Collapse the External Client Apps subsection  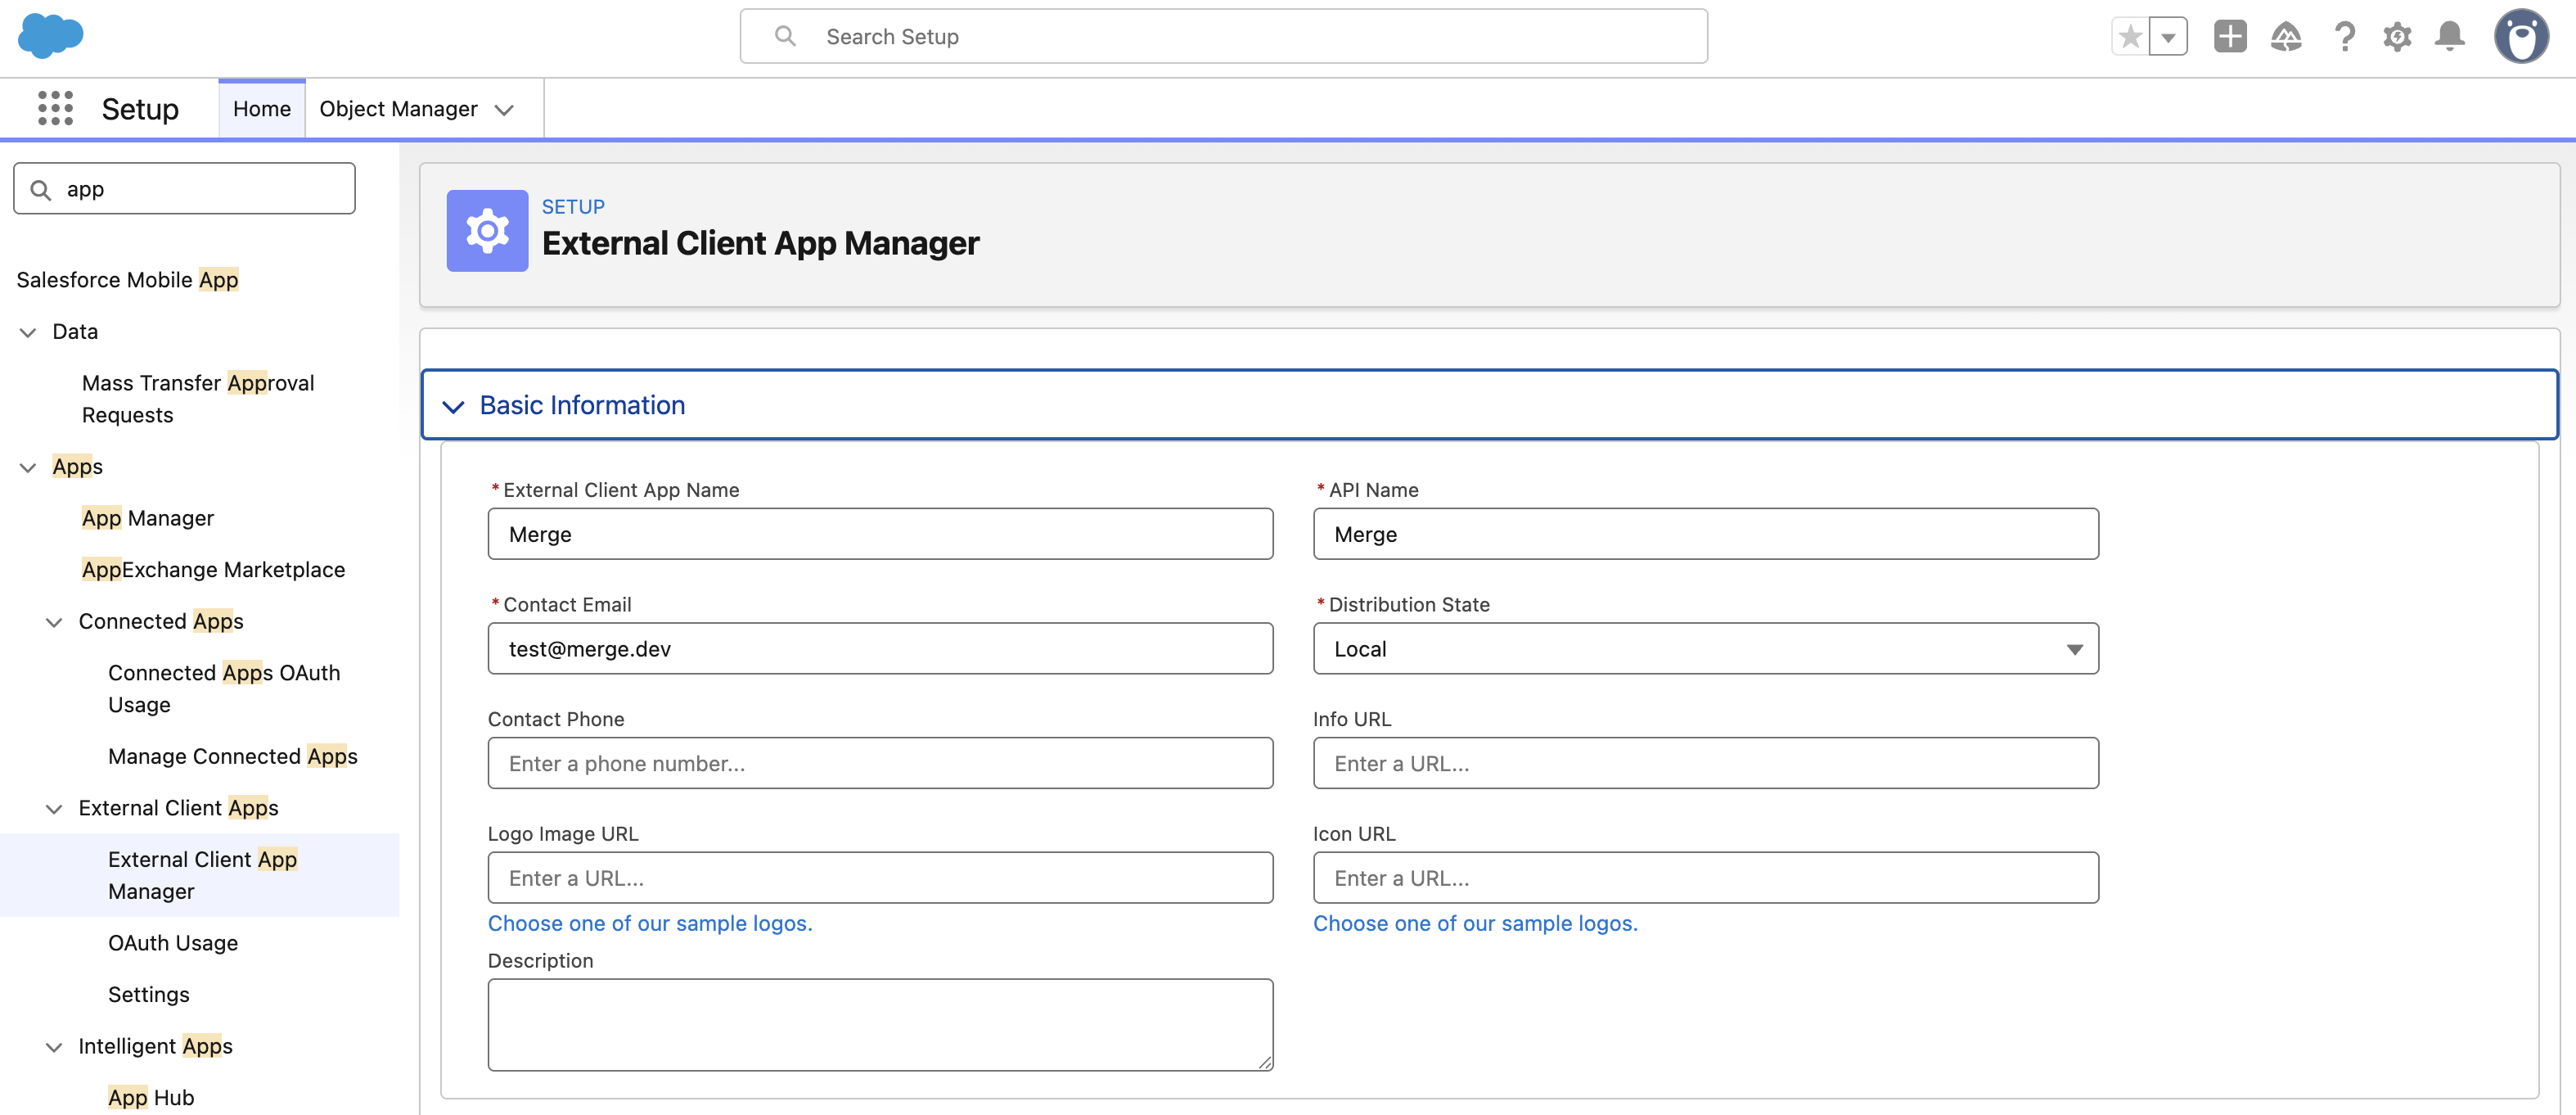click(x=54, y=809)
